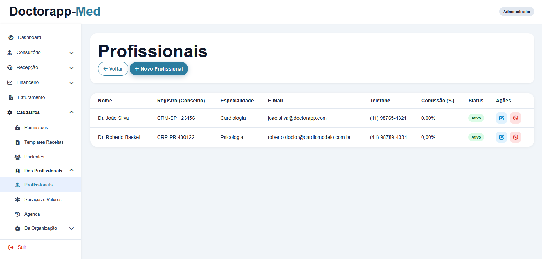The width and height of the screenshot is (542, 259).
Task: Select the Profissionais sidebar item
Action: 40,185
